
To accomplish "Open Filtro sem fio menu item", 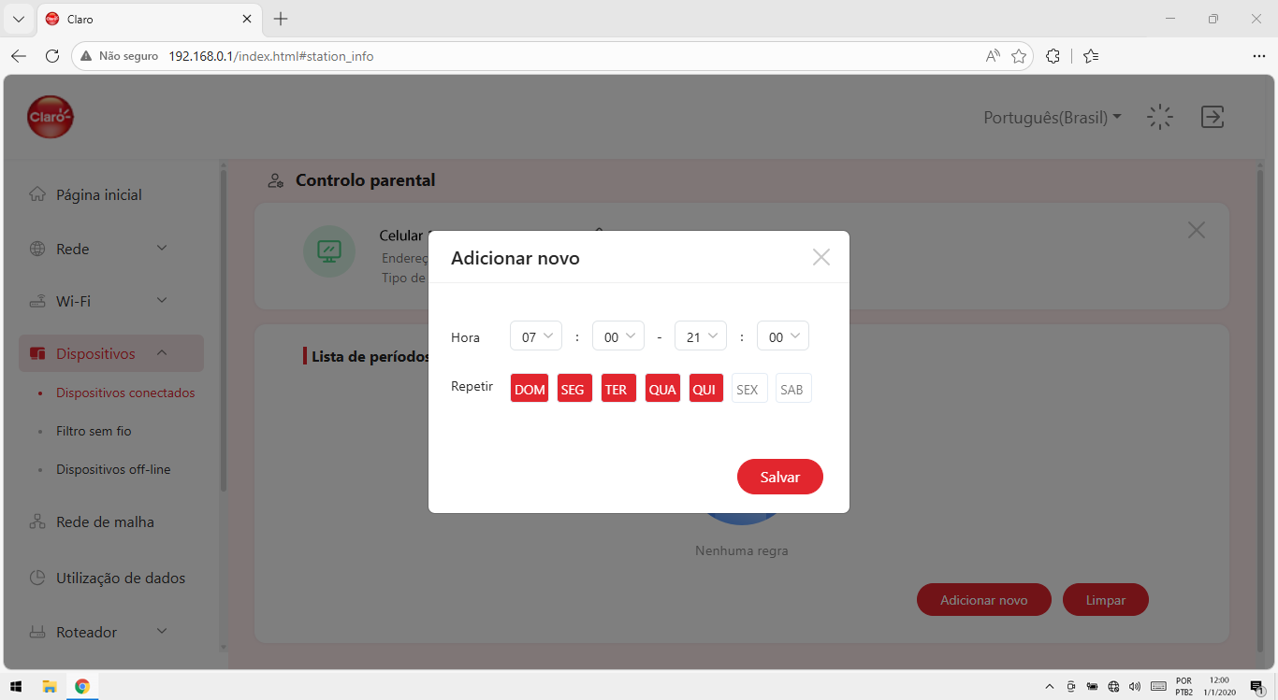I will [x=94, y=431].
